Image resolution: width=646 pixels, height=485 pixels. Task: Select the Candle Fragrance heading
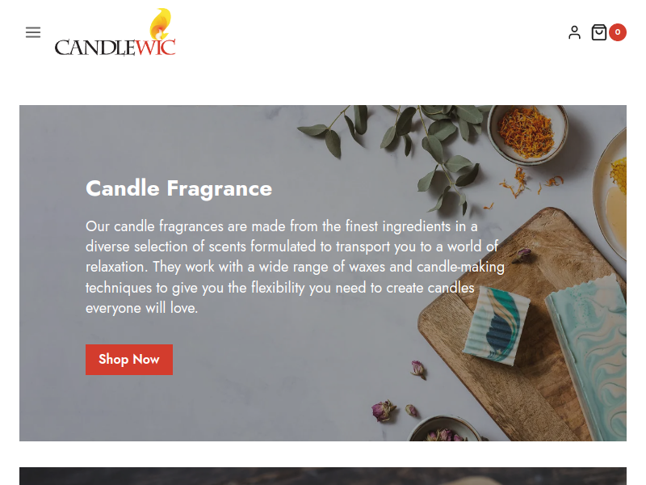[178, 188]
